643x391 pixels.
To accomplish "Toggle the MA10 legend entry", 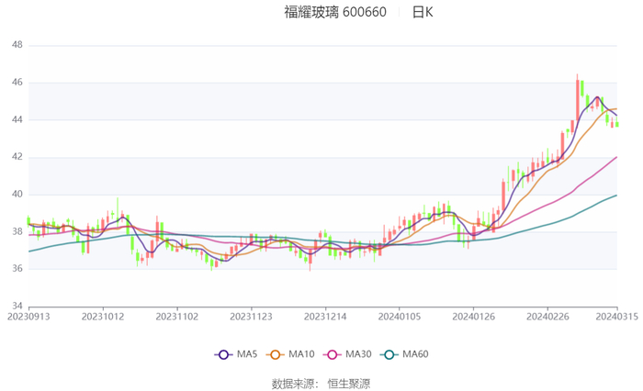I will coord(290,354).
